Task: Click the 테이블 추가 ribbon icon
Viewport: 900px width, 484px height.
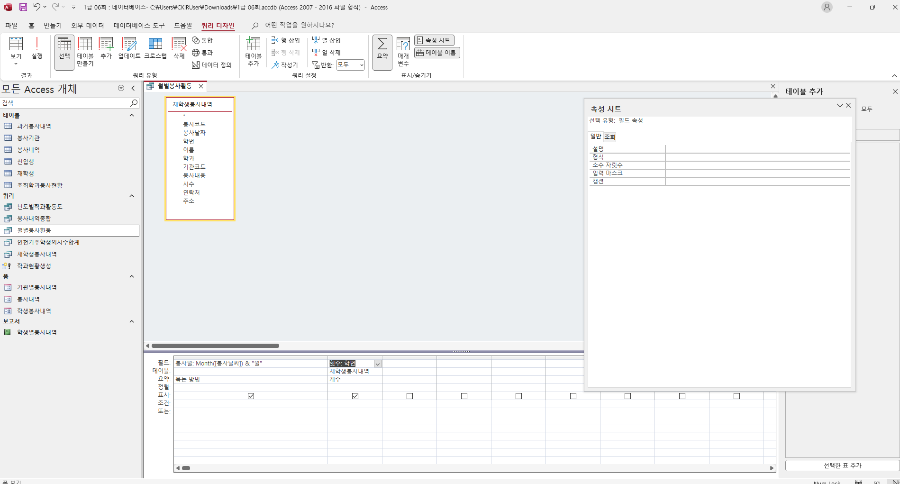Action: pos(254,51)
